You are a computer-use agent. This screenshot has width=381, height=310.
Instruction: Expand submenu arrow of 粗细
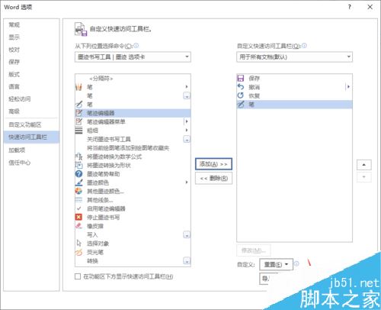click(x=187, y=131)
